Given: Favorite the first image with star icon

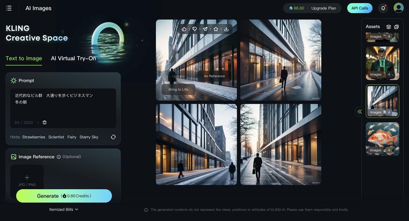Looking at the screenshot, I should pyautogui.click(x=216, y=29).
